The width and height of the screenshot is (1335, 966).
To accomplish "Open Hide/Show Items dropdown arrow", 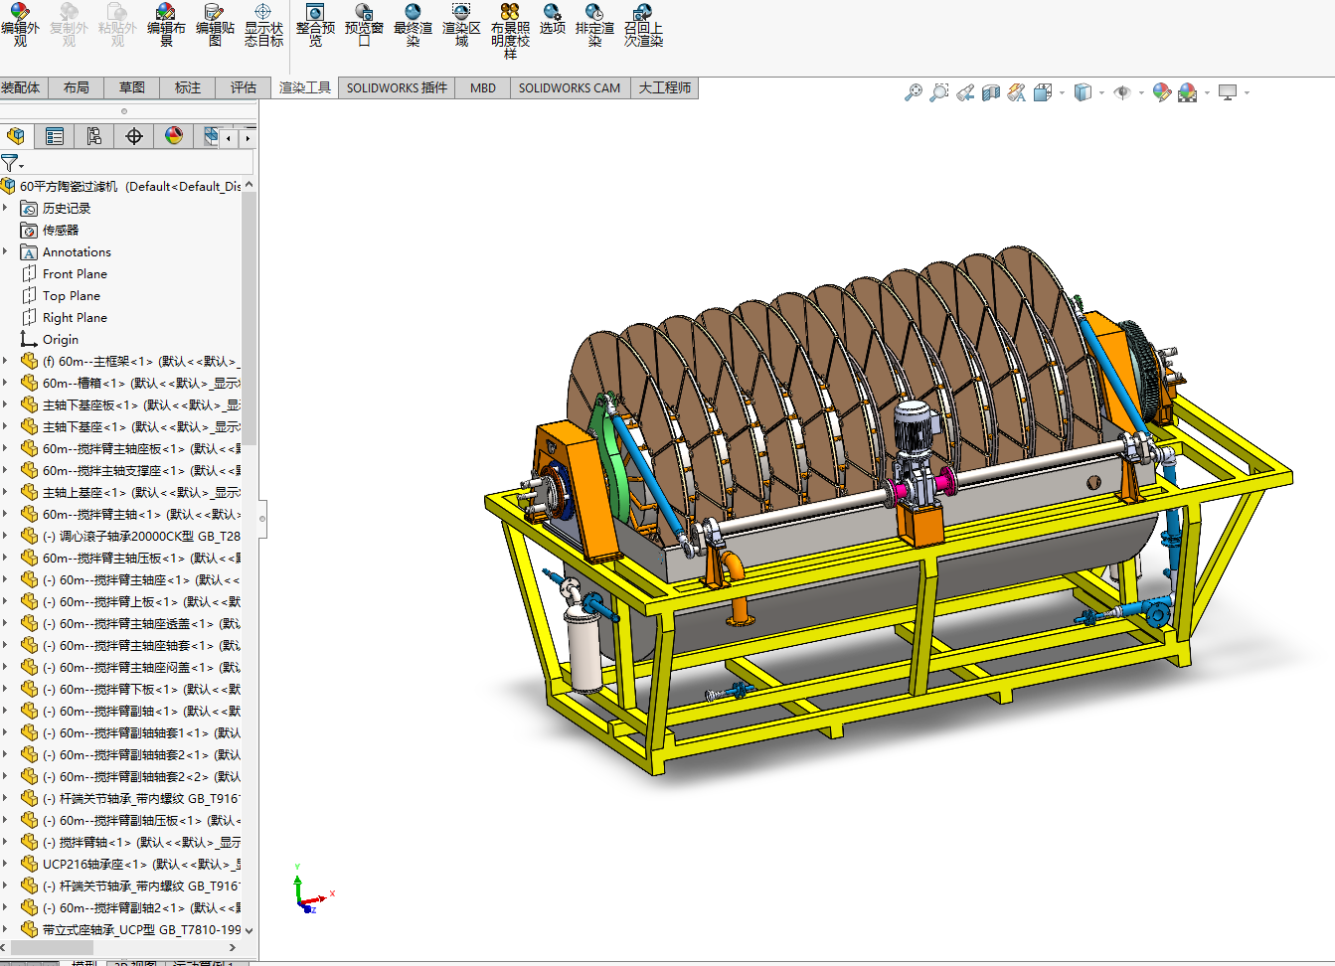I will pyautogui.click(x=1141, y=92).
